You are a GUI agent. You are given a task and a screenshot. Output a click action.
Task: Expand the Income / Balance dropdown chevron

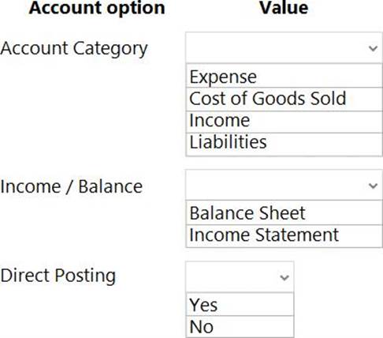[373, 186]
